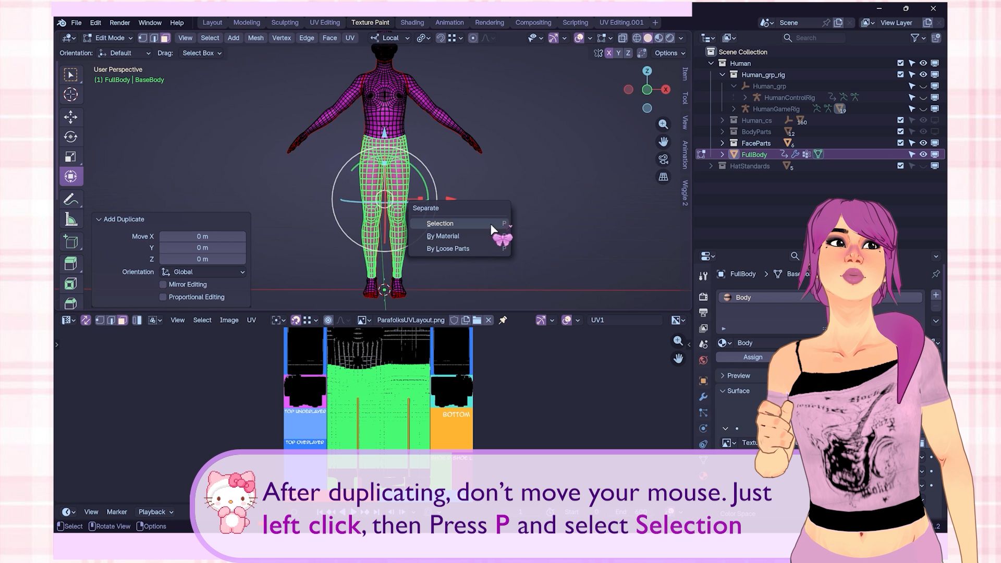Select the Rotate tool in left toolbar
The height and width of the screenshot is (563, 1001).
71,137
